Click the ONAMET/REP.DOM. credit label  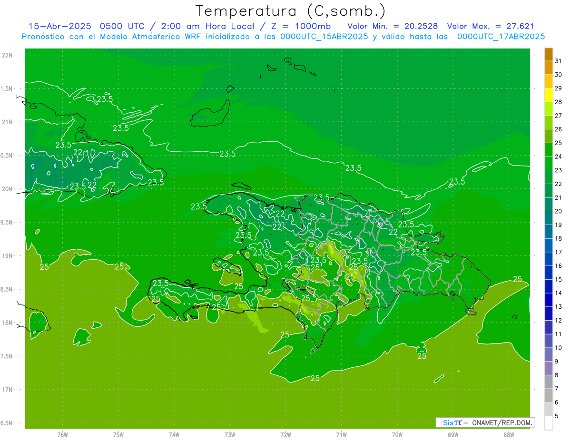(502, 422)
